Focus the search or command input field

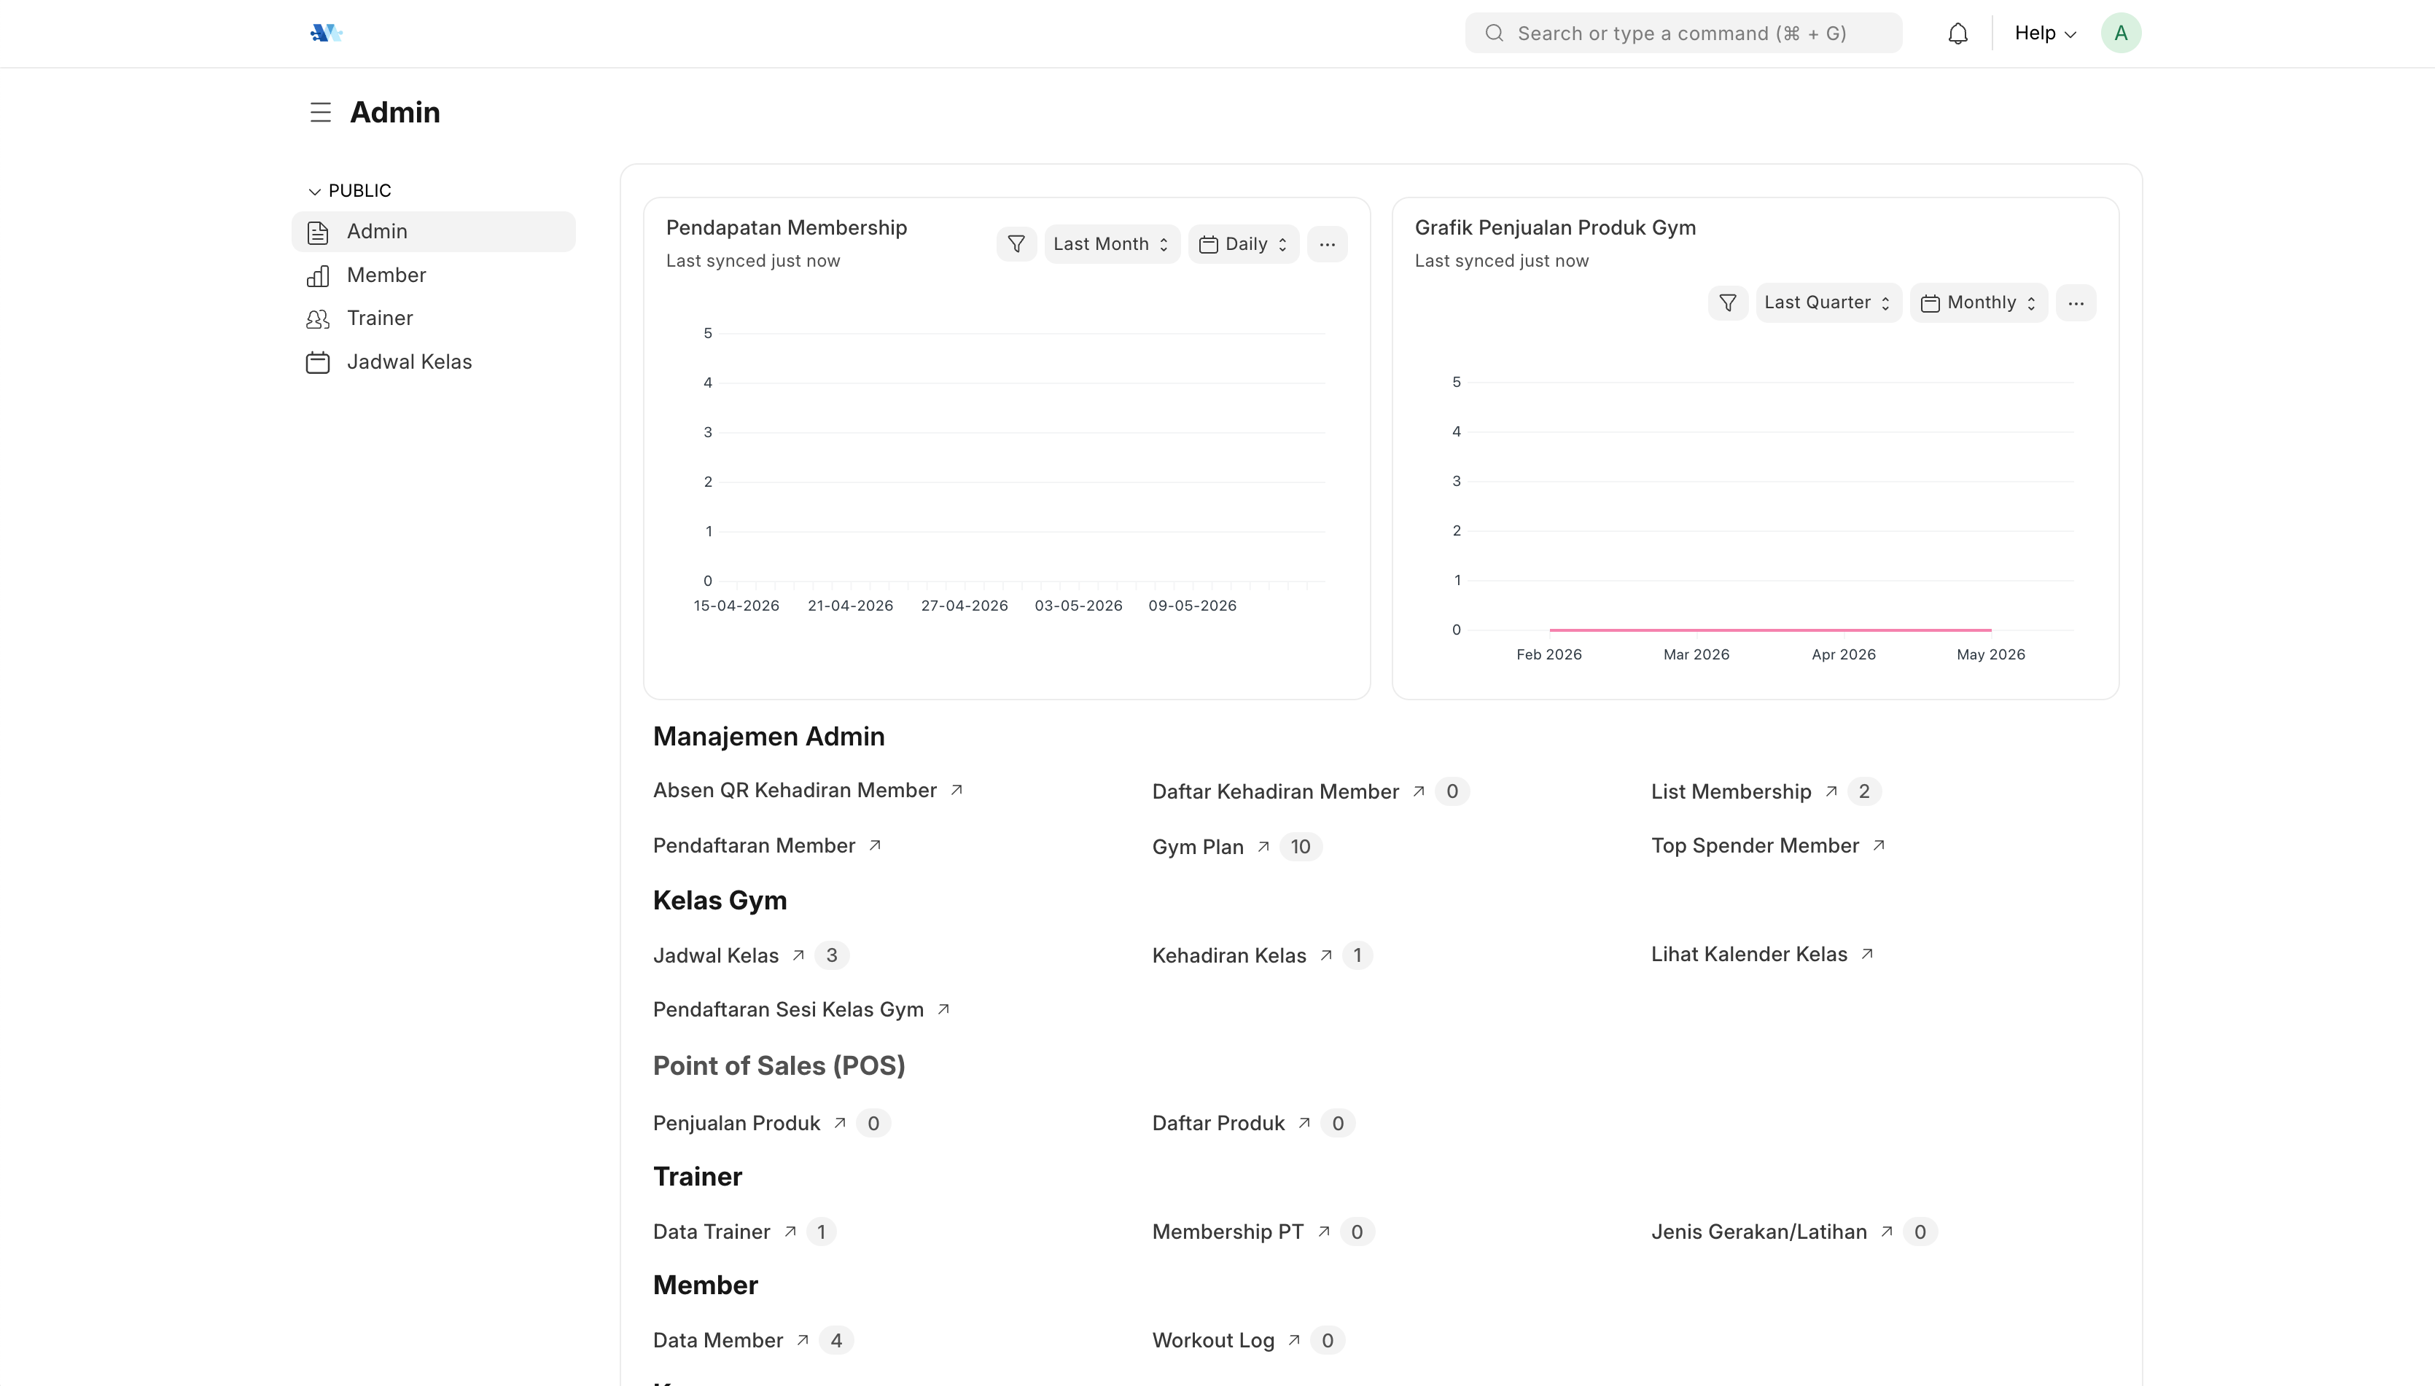[1683, 34]
